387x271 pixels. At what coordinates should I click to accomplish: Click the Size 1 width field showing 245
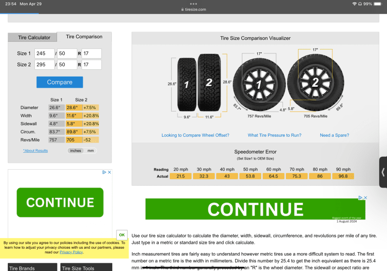[x=45, y=53]
